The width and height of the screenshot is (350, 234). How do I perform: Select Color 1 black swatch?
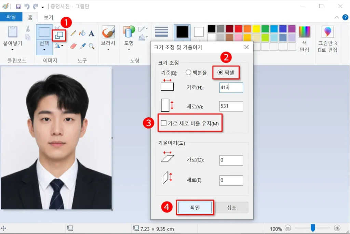pyautogui.click(x=182, y=32)
